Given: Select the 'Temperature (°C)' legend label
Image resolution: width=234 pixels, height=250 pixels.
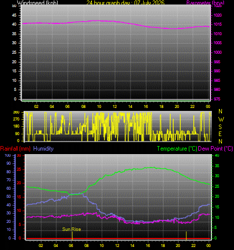Looking at the screenshot, I should (x=177, y=149).
